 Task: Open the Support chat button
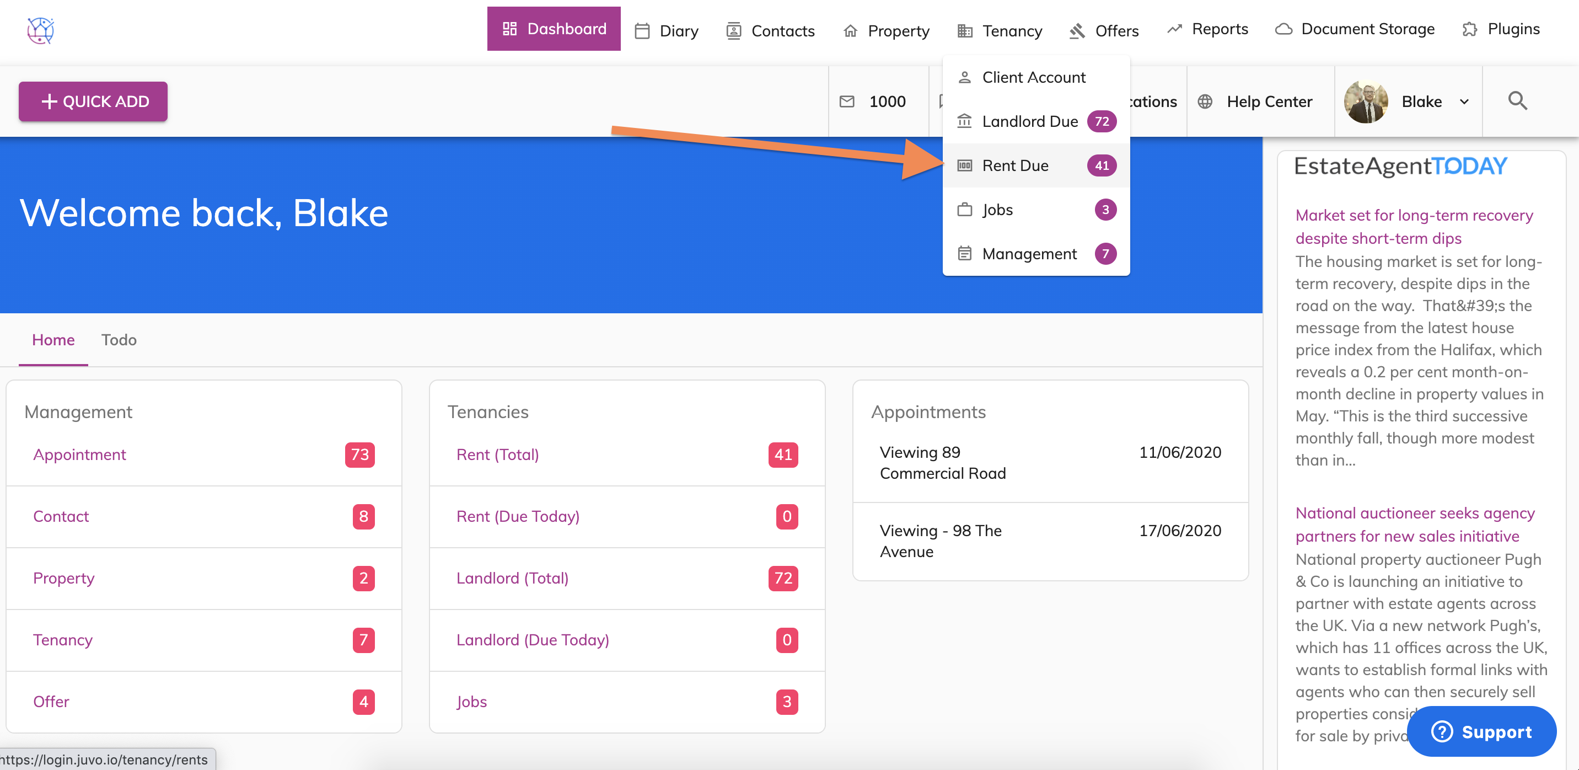point(1481,731)
